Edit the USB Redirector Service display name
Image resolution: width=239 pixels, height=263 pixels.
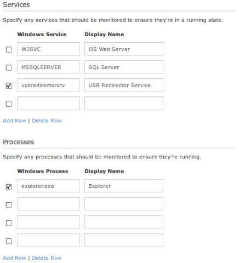124,85
